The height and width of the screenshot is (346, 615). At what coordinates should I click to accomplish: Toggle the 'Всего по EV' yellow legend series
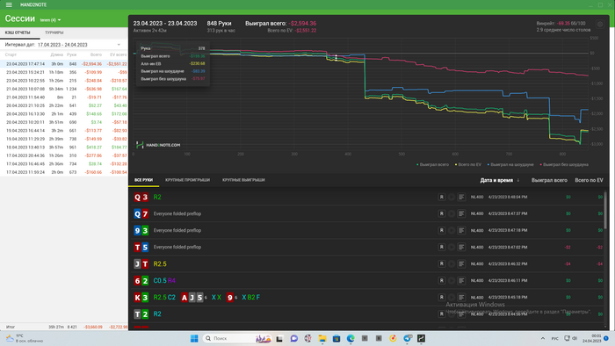point(468,164)
